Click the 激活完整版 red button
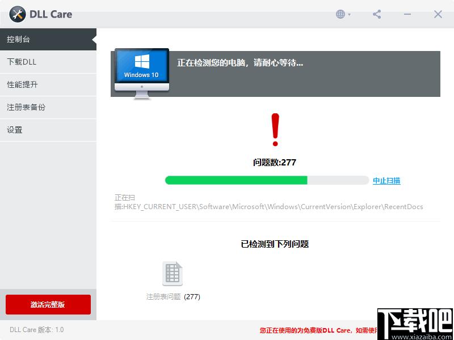 point(48,304)
